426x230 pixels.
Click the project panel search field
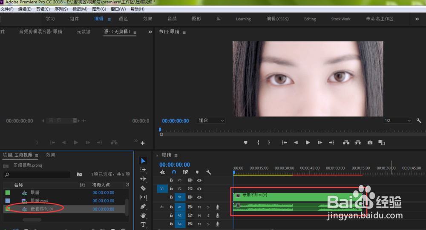[37, 175]
